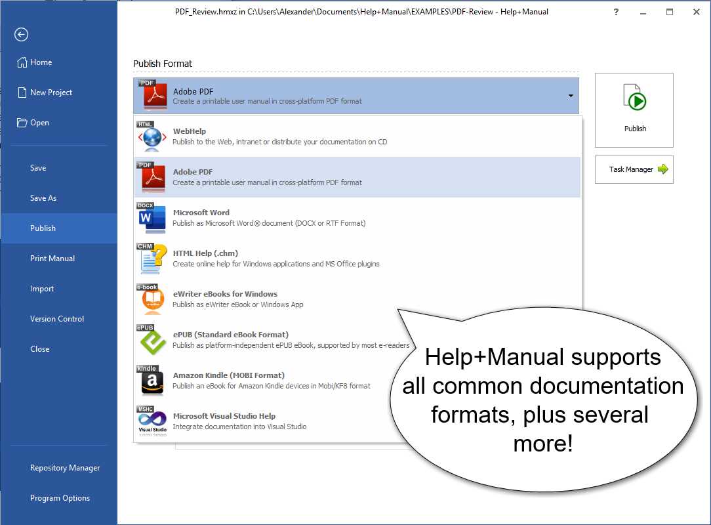Click the eWriter e-book icon
This screenshot has width=711, height=525.
click(x=152, y=299)
